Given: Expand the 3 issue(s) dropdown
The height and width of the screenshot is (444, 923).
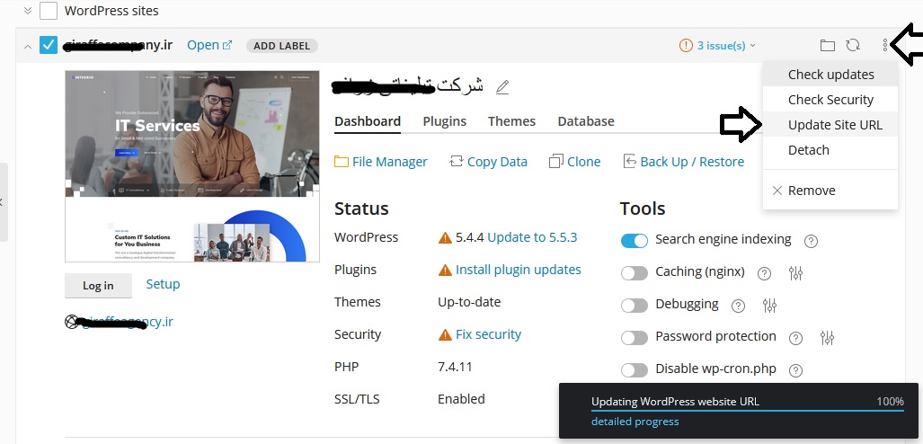Looking at the screenshot, I should point(718,45).
